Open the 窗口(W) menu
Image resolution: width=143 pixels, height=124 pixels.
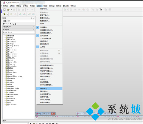point(66,6)
